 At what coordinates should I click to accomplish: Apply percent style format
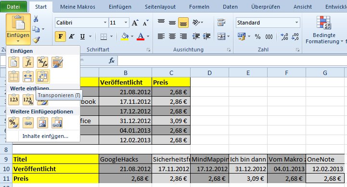point(257,37)
